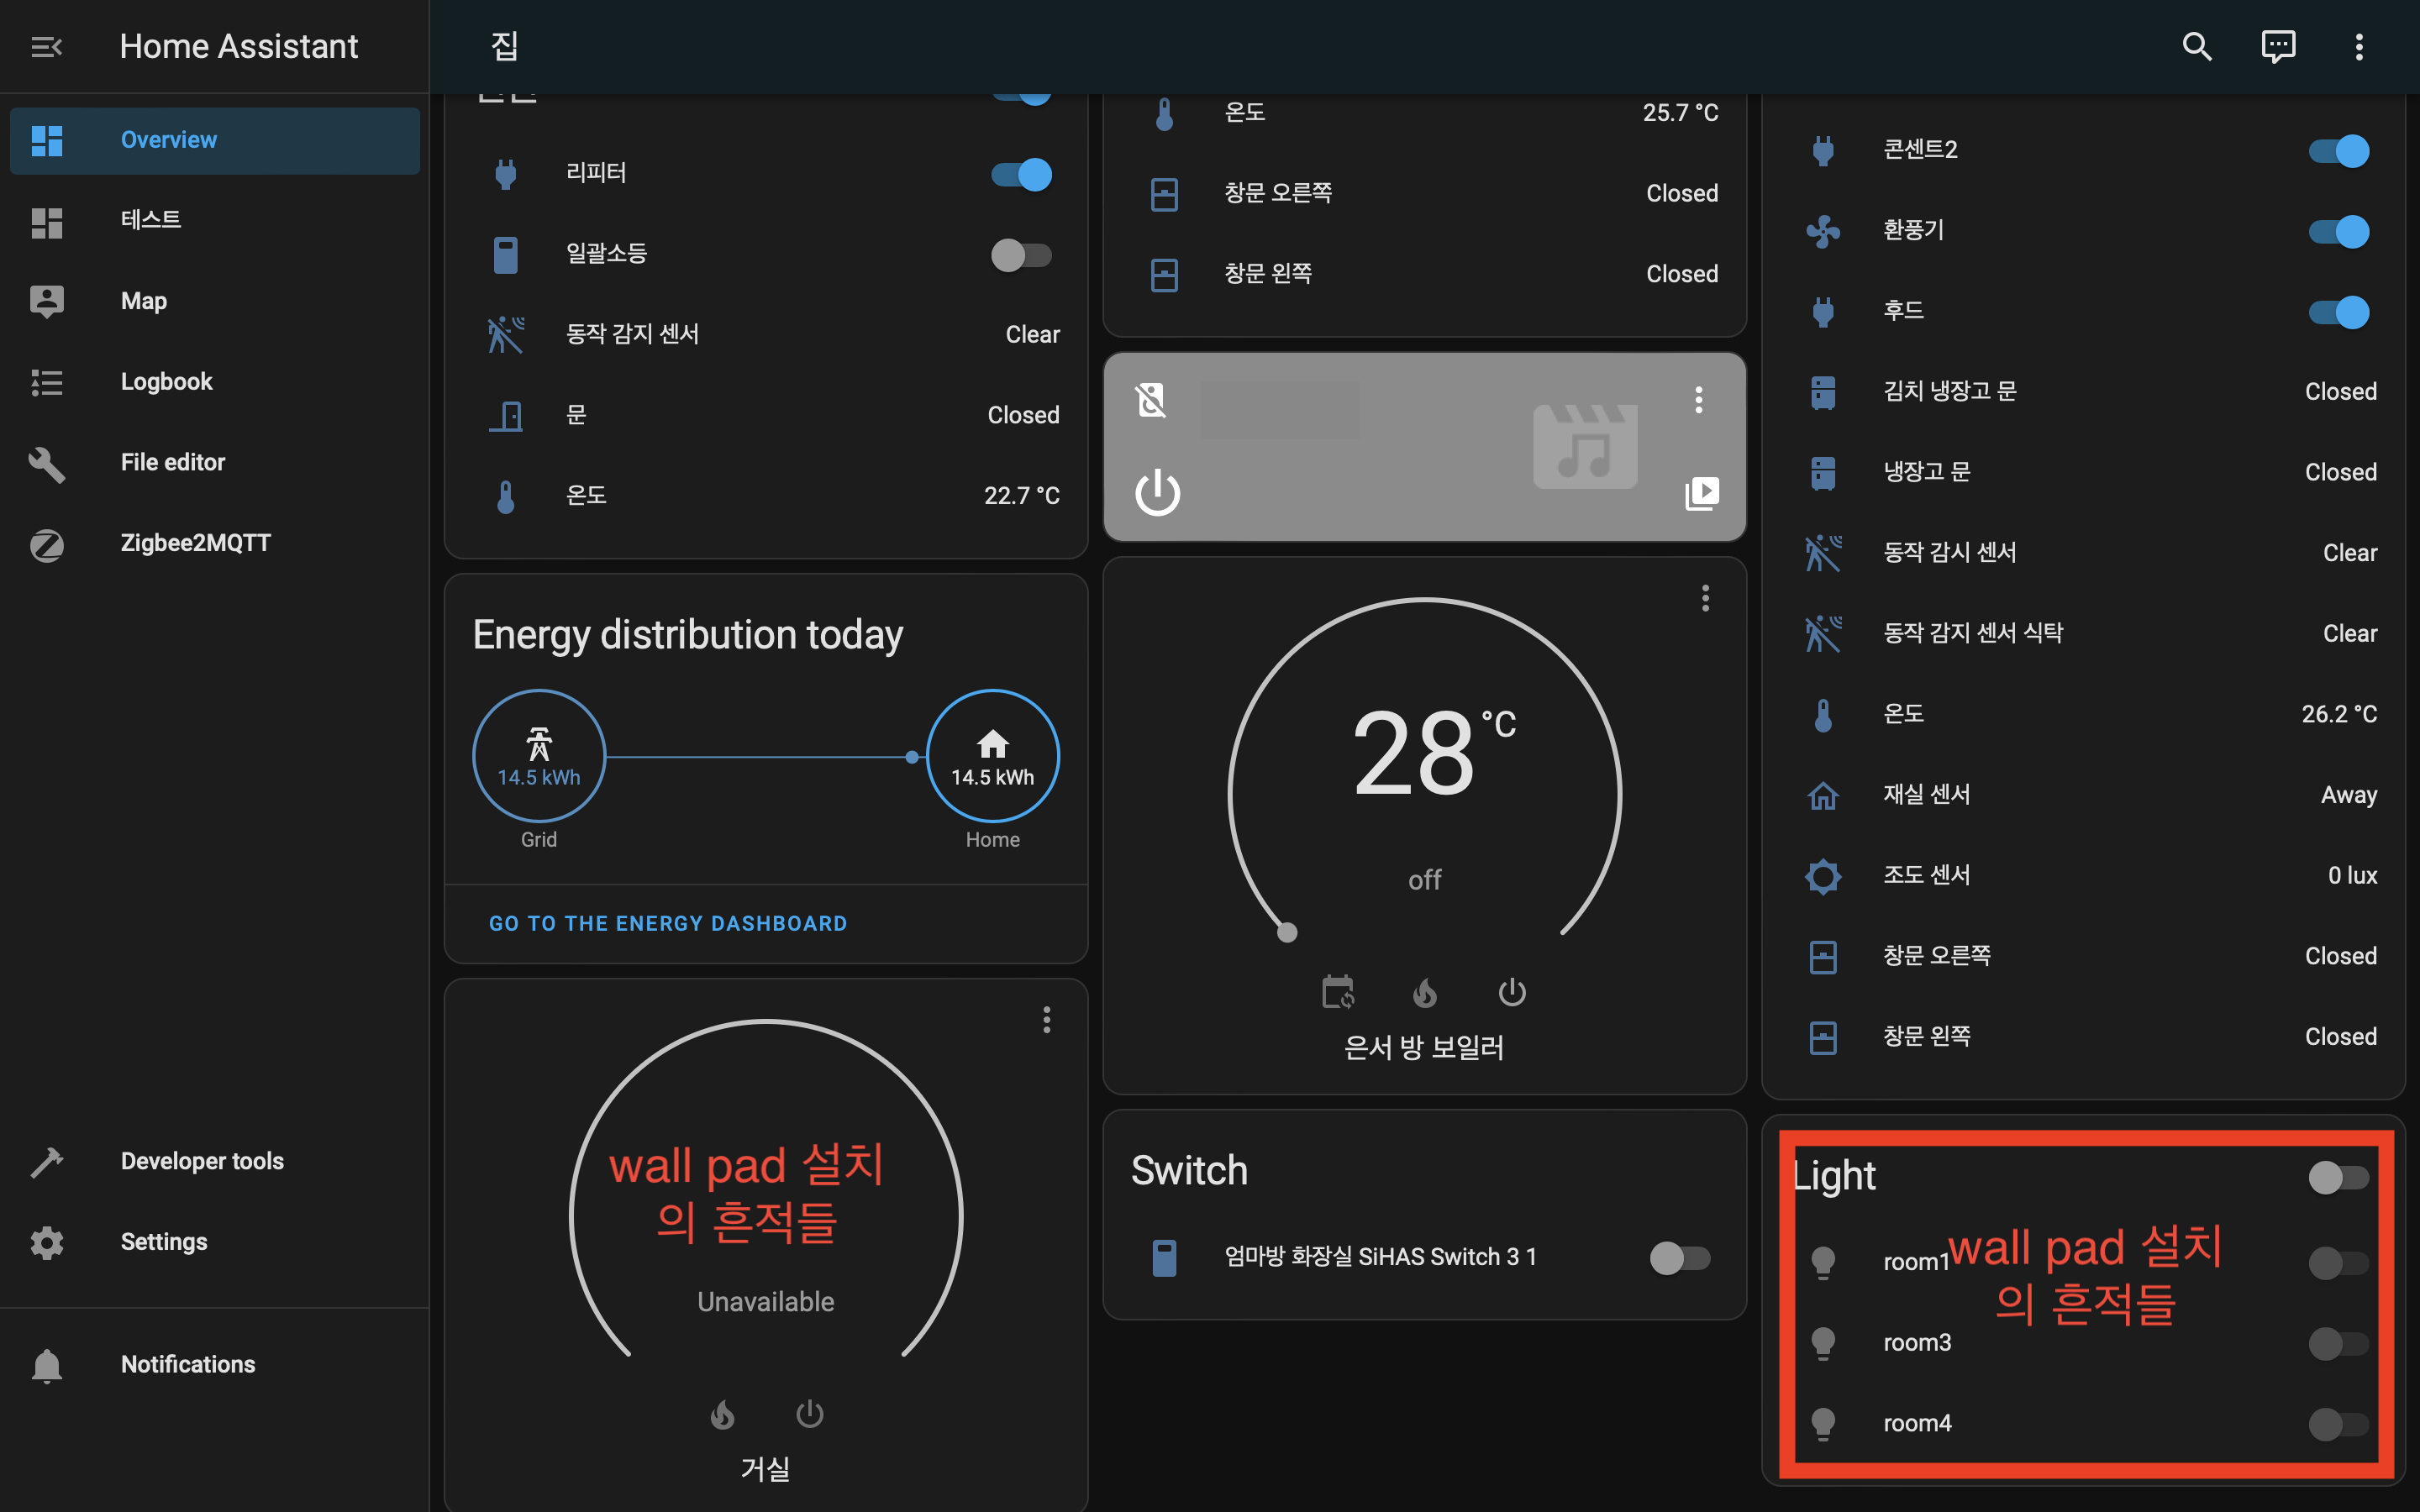
Task: Enable the 일괄소등 toggle
Action: pos(1021,255)
